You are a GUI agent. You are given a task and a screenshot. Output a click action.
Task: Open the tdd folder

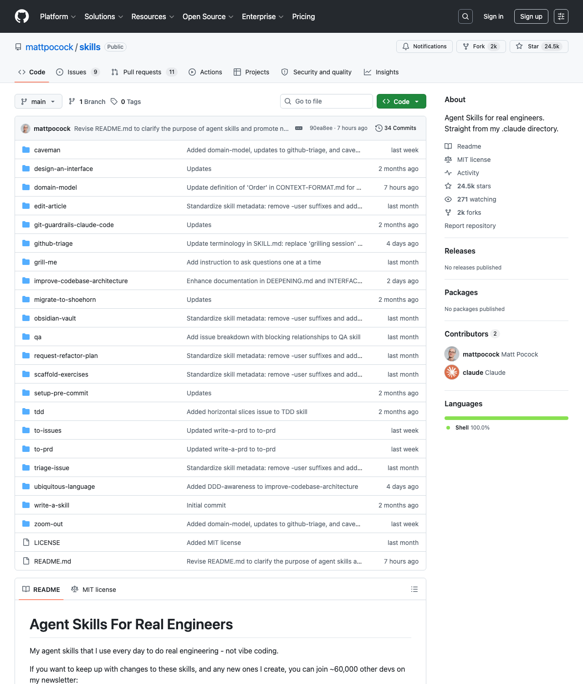pyautogui.click(x=39, y=412)
